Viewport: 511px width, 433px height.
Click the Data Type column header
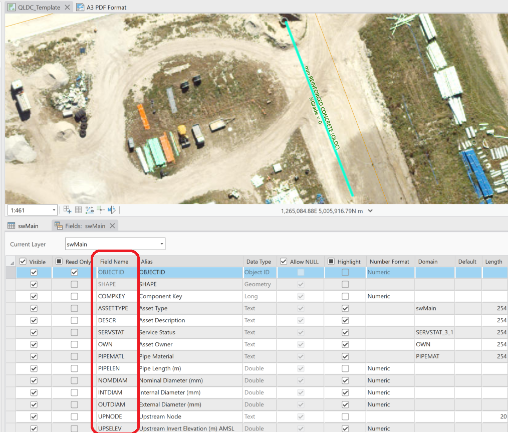click(259, 262)
